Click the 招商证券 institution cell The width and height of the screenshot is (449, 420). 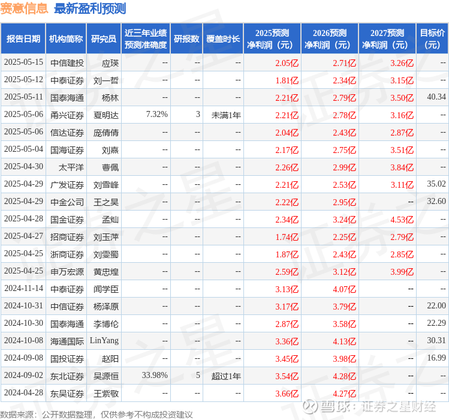[67, 237]
